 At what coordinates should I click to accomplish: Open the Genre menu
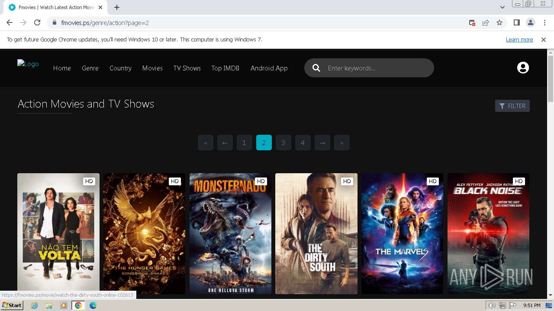tap(90, 68)
